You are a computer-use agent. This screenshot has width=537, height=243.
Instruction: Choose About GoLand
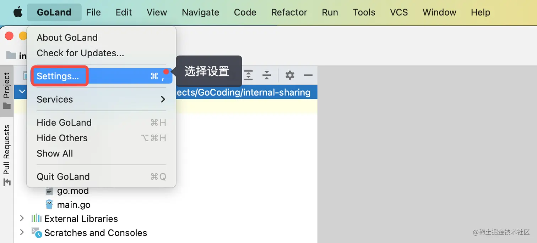102,38
